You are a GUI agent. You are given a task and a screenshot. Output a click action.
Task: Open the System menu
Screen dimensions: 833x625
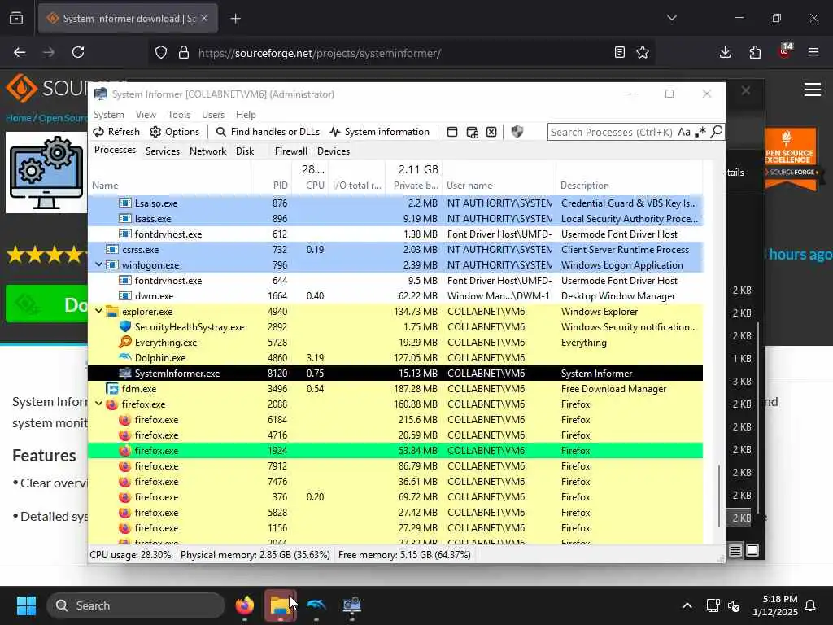(x=108, y=115)
